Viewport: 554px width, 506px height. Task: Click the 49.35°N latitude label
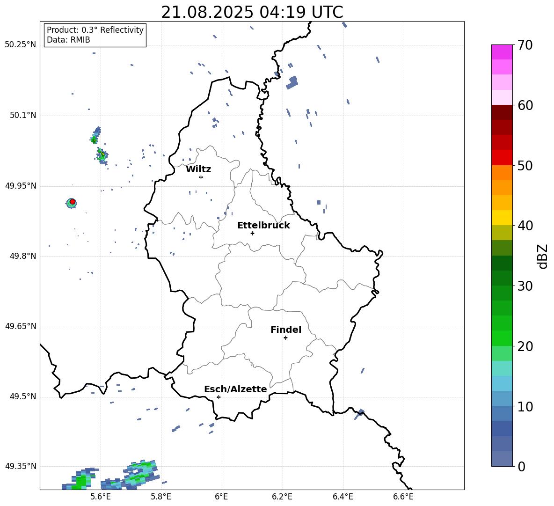pos(21,466)
